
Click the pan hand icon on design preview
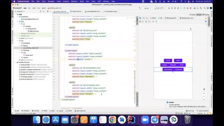[x=204, y=89]
